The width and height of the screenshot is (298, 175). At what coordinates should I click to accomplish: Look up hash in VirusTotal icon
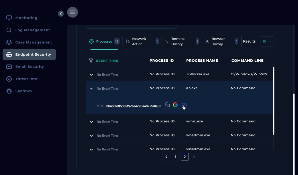point(183,105)
